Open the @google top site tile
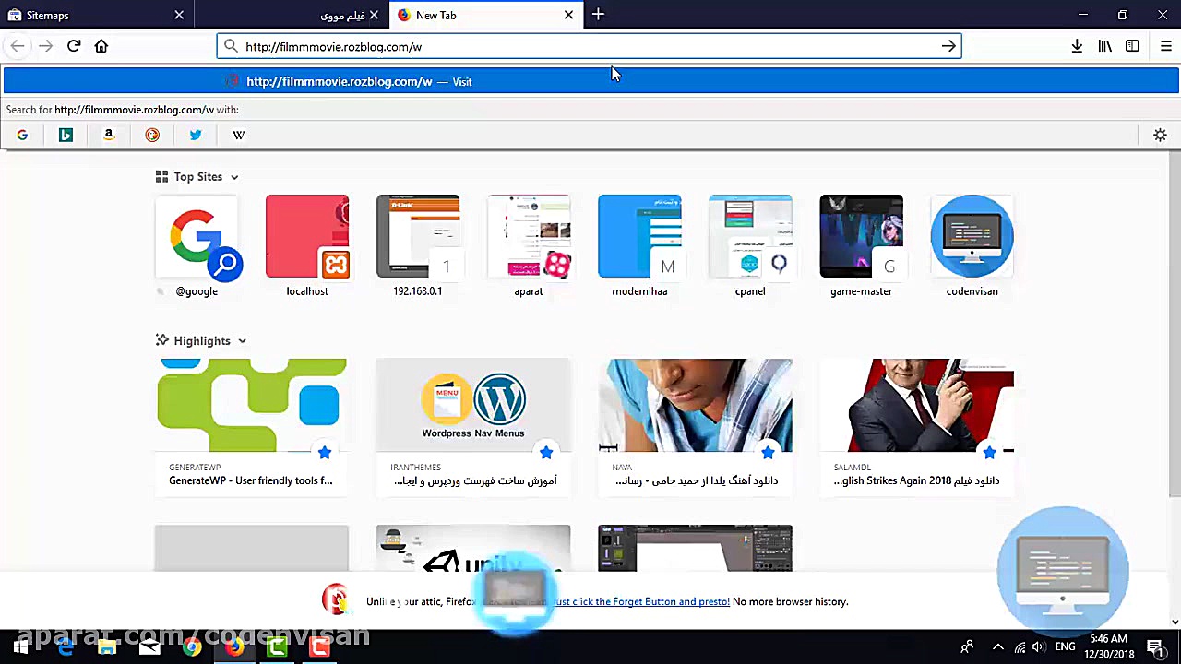The height and width of the screenshot is (664, 1181). point(197,245)
